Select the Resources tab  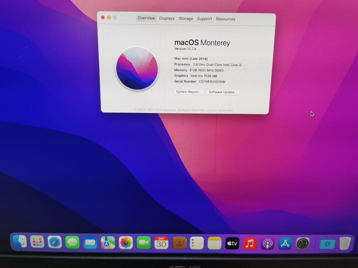point(226,19)
